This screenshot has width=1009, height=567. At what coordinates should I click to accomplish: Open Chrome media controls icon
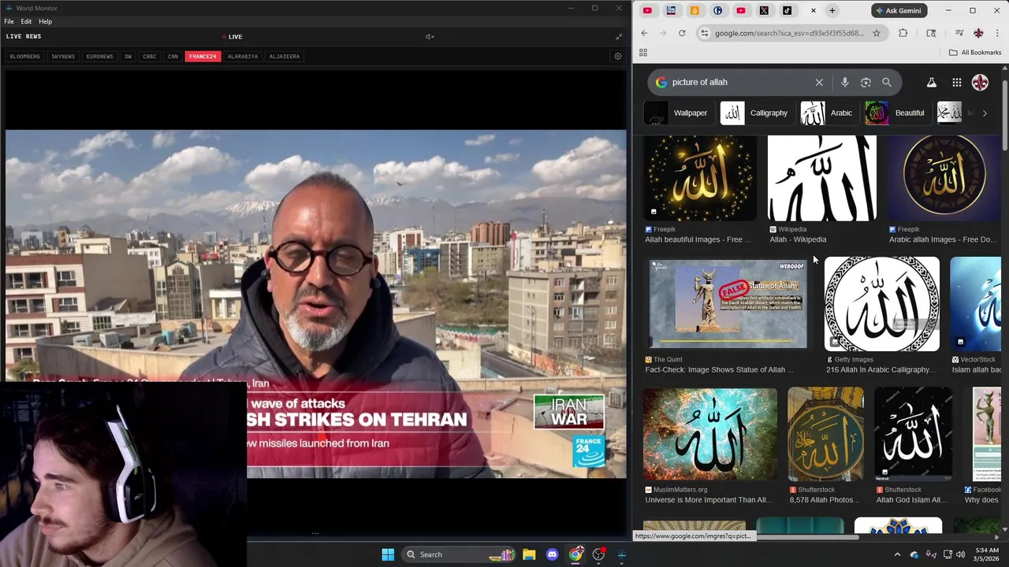959,33
